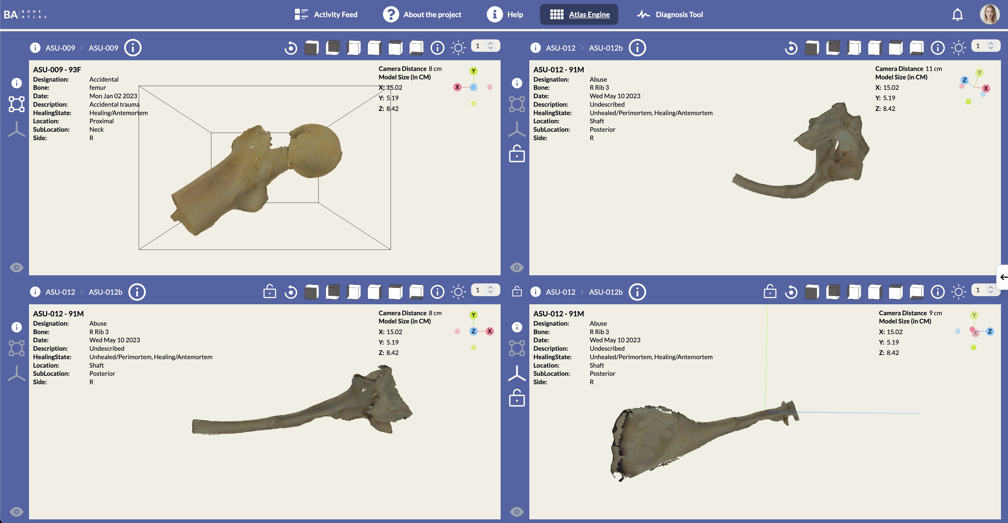Click the unlock icon in the bottom-left viewer toolbar

tap(270, 292)
